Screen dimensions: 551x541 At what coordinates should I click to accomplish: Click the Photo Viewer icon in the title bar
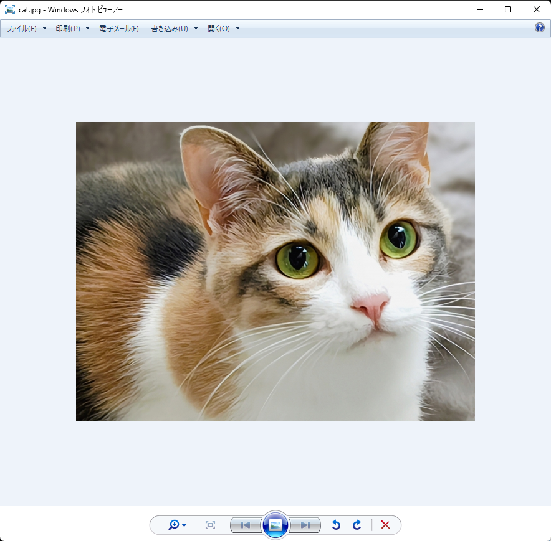(9, 9)
